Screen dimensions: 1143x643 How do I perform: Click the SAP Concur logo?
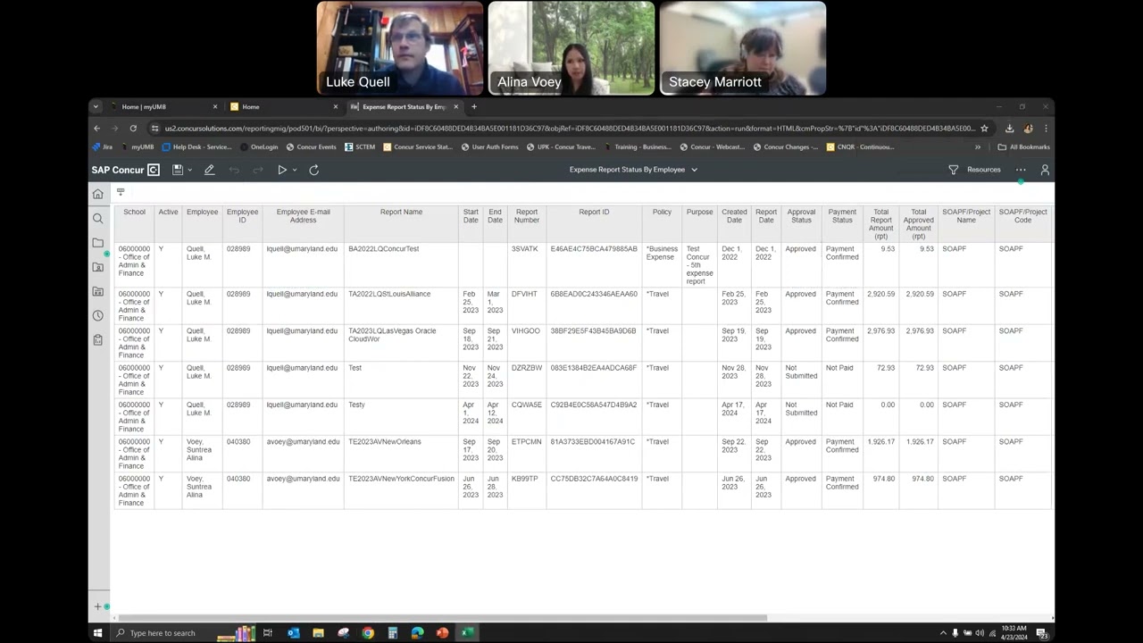coord(125,170)
